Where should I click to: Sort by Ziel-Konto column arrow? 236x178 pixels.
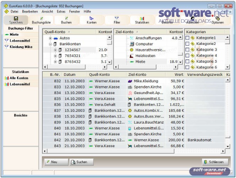(x=137, y=32)
